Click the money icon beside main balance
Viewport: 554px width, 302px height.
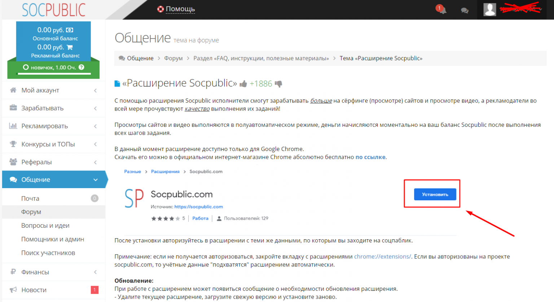click(70, 30)
